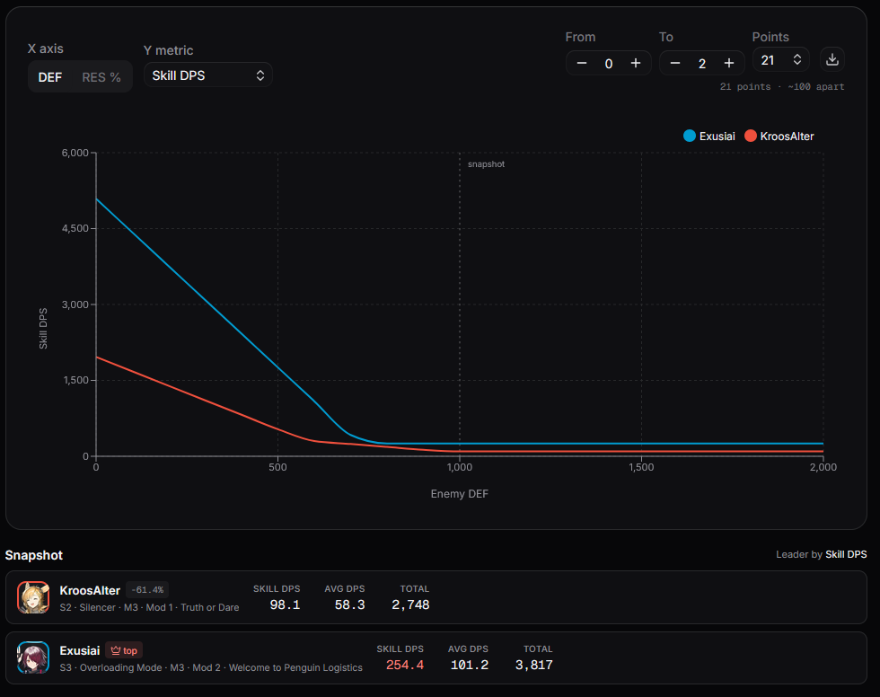Image resolution: width=880 pixels, height=697 pixels.
Task: Click the To value field showing 2
Action: [702, 64]
